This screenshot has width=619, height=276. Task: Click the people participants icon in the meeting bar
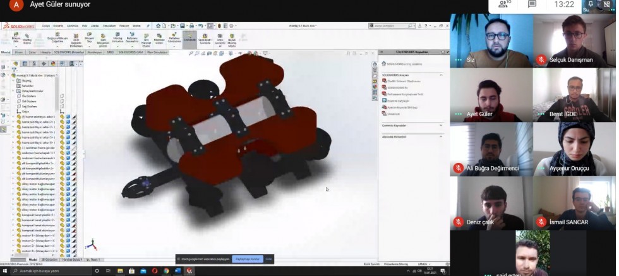tap(504, 4)
